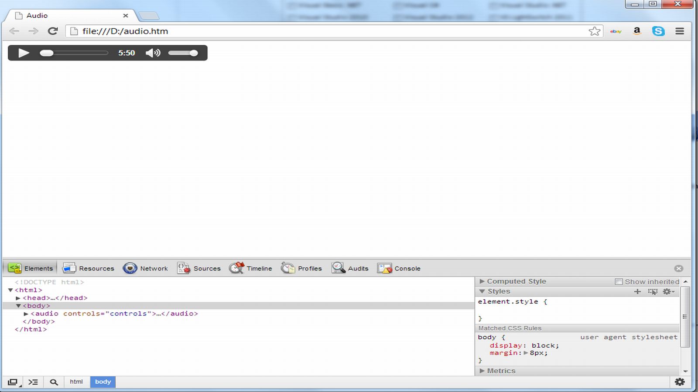Open the user agent stylesheet link
The height and width of the screenshot is (392, 698).
point(629,337)
